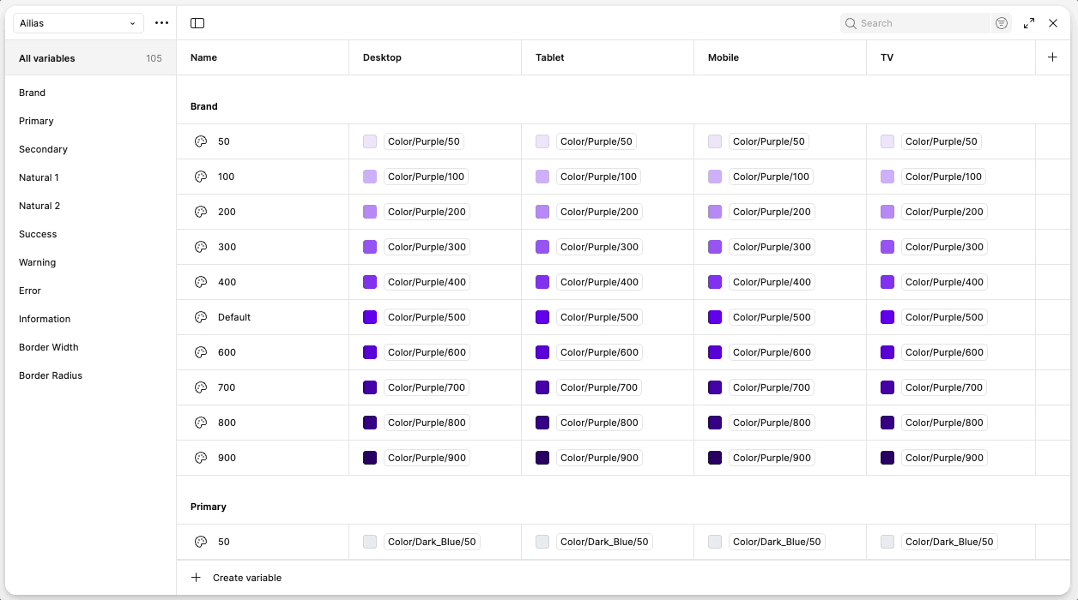Click the Tablet mode column header
The height and width of the screenshot is (600, 1078).
(550, 57)
